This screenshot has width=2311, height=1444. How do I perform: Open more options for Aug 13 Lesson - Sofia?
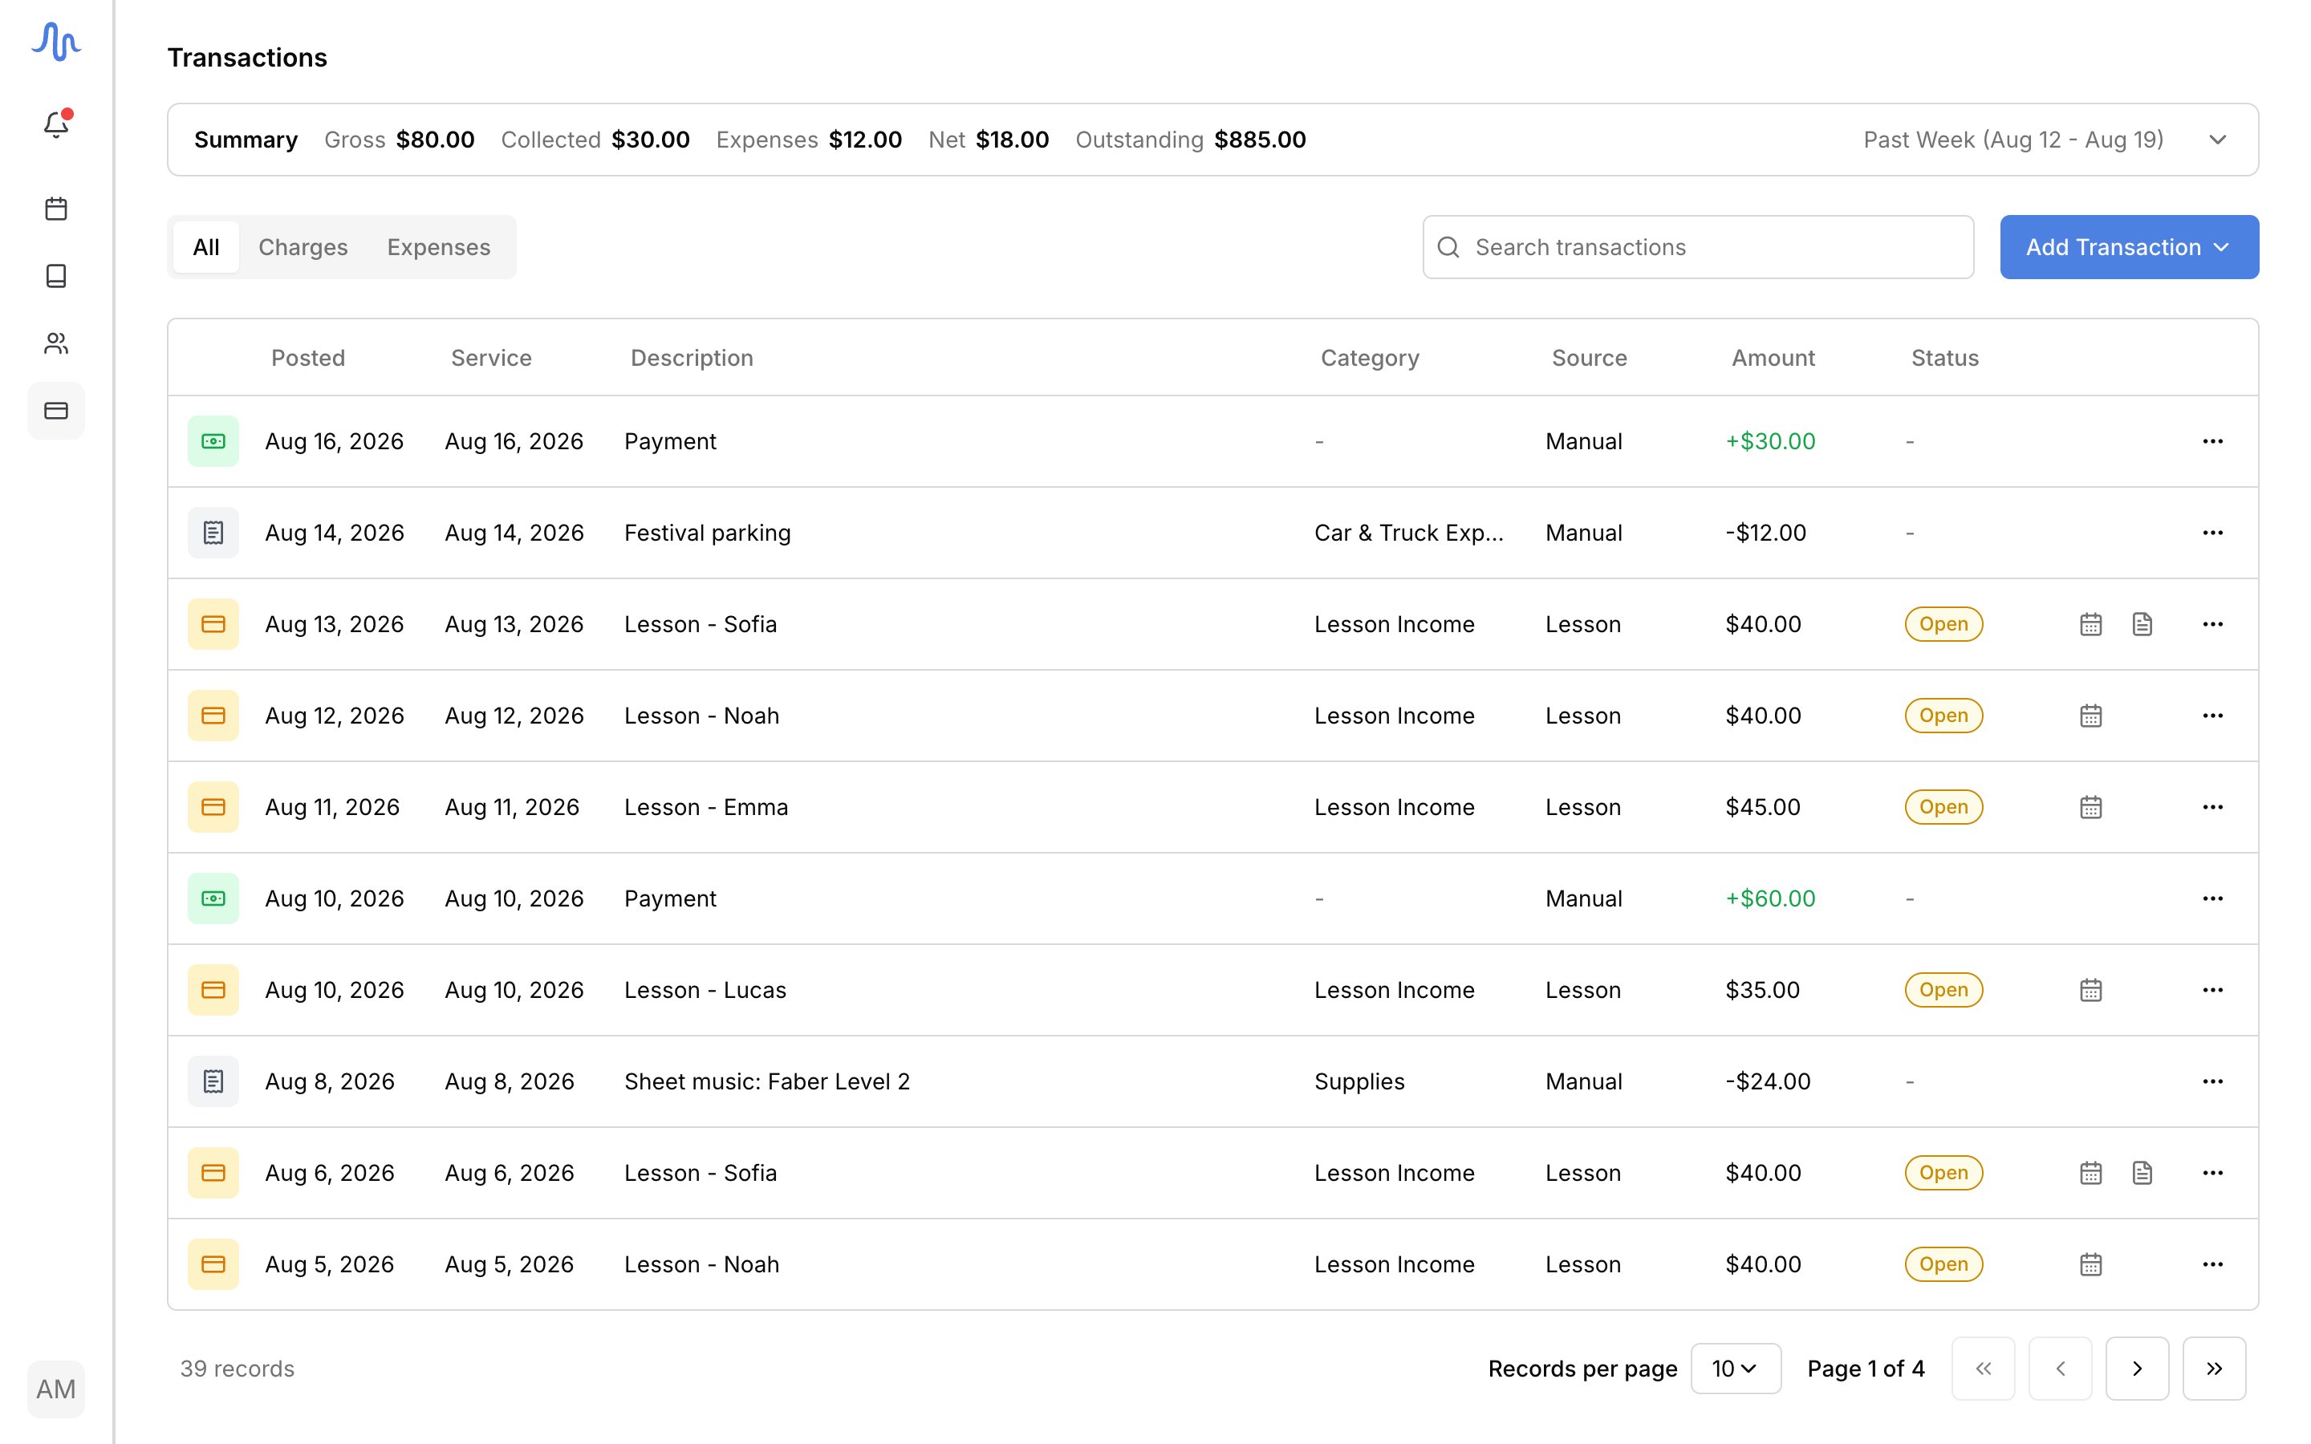(x=2212, y=623)
